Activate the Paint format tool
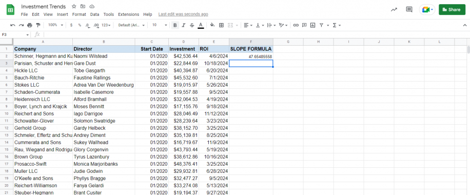This screenshot has width=470, height=195. (x=38, y=25)
